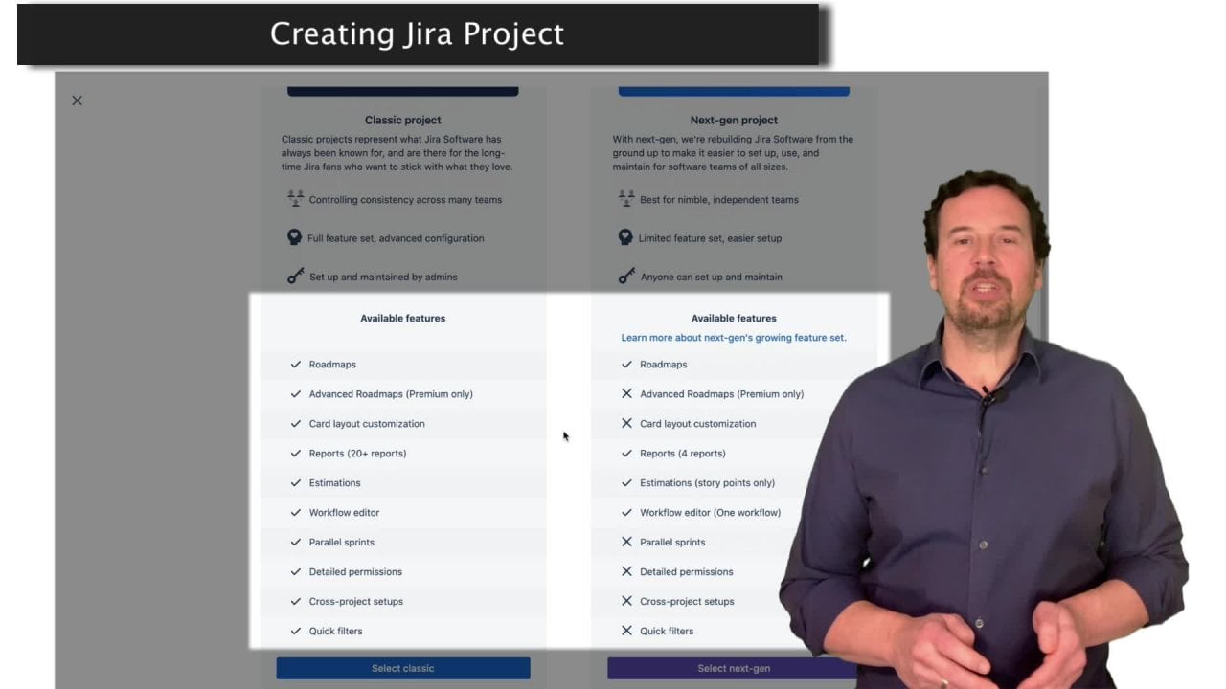Click the team icon beside 'Controlling consistency across many teams'

click(295, 199)
